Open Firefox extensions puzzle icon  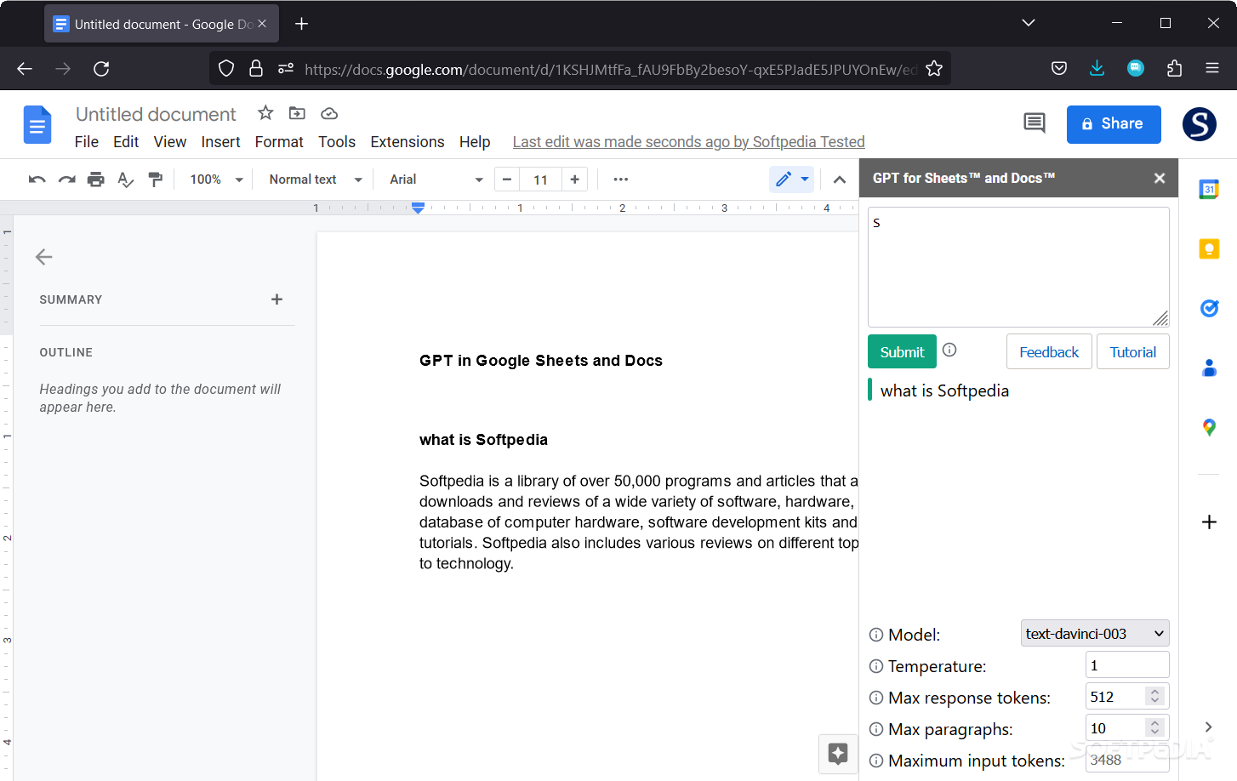[1174, 69]
